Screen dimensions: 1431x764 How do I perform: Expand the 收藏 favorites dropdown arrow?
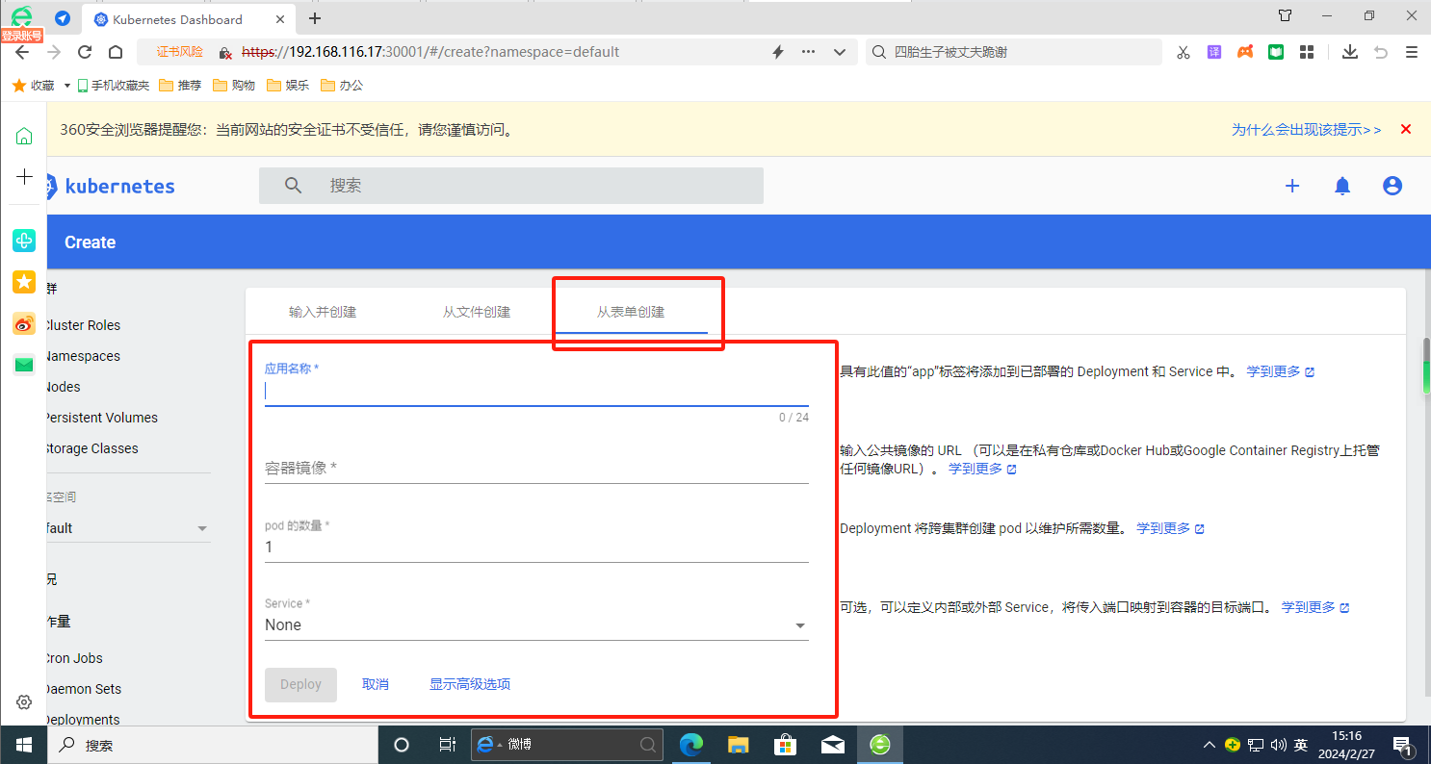tap(67, 86)
